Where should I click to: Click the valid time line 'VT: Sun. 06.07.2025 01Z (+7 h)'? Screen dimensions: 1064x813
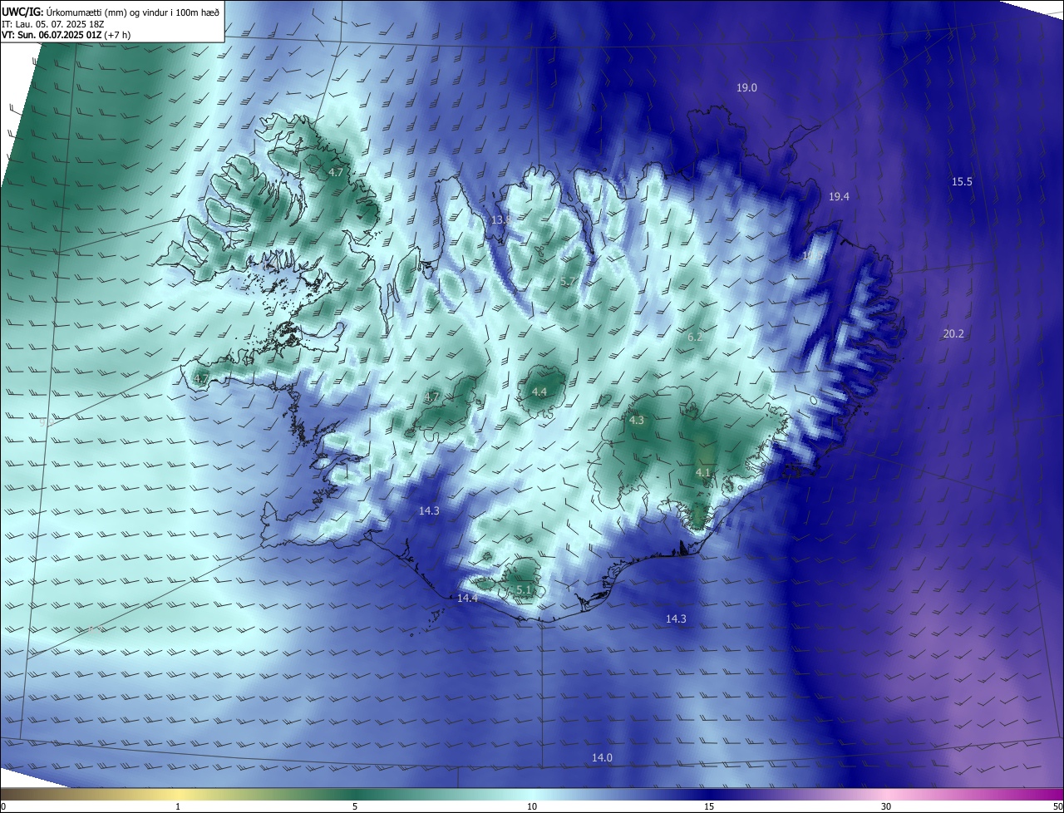coord(66,36)
